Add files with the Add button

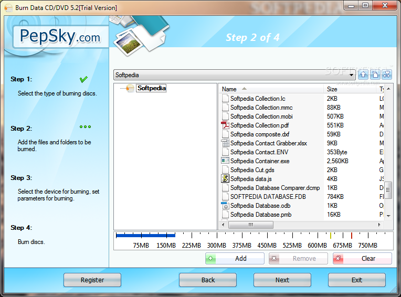pos(235,258)
